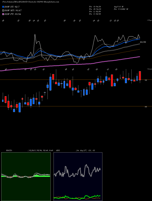
Task: Open the green MACD chart panel
Action: click(26, 177)
